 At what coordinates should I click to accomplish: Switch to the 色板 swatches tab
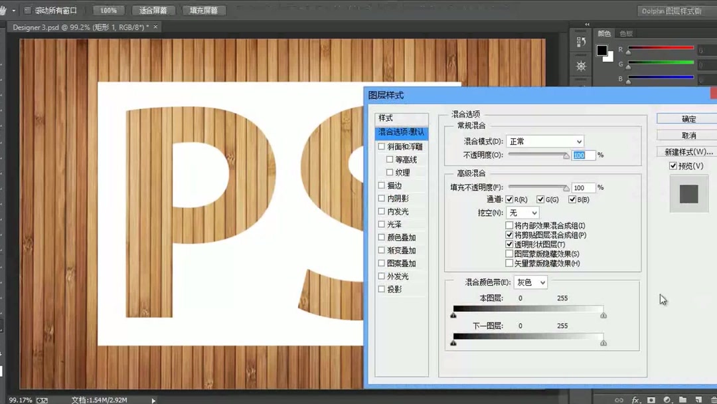pos(626,33)
